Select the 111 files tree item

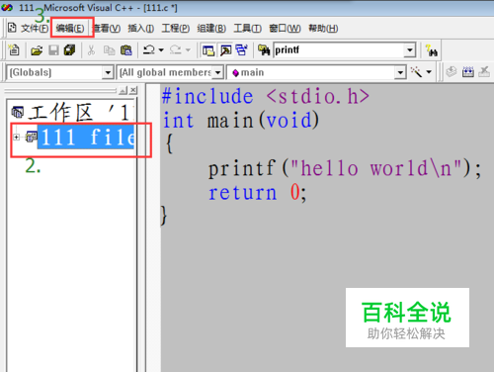[86, 137]
